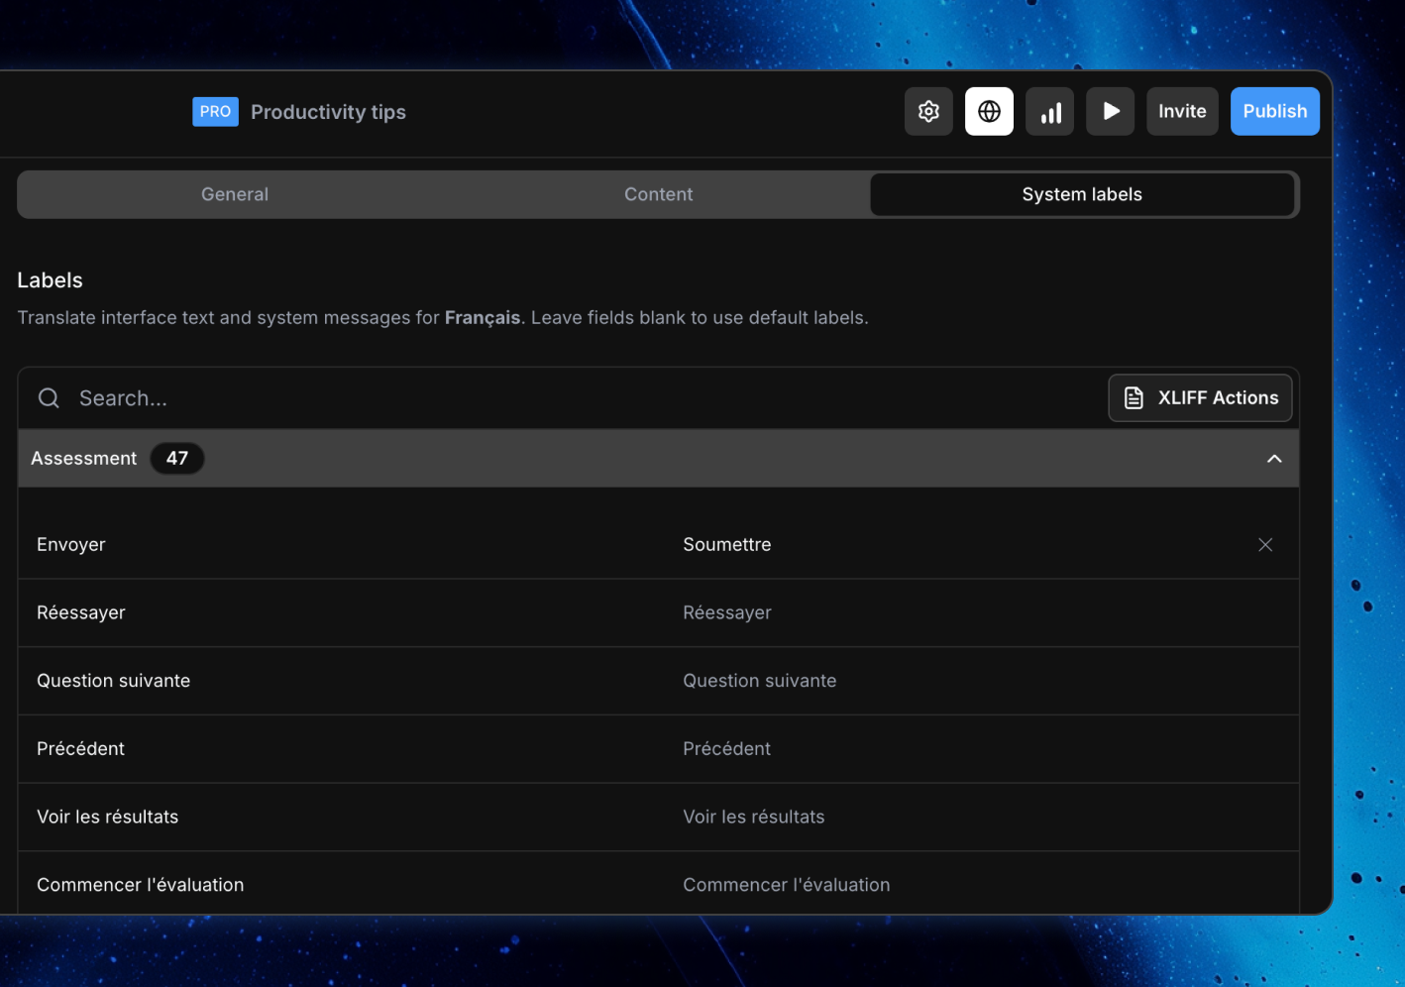Collapse the Assessment section chevron
Image resolution: width=1405 pixels, height=987 pixels.
click(x=1274, y=459)
